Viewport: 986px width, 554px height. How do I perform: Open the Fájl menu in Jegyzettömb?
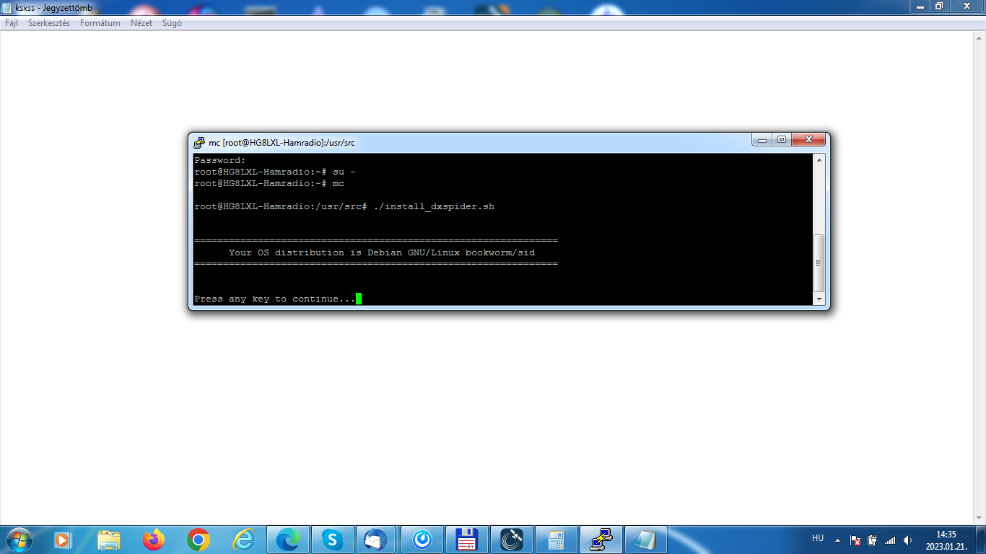(x=12, y=23)
